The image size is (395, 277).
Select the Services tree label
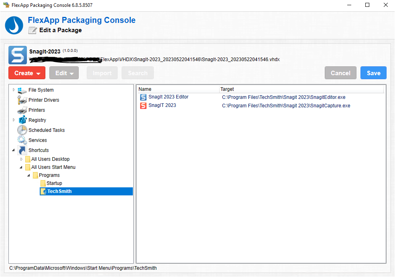pyautogui.click(x=38, y=140)
